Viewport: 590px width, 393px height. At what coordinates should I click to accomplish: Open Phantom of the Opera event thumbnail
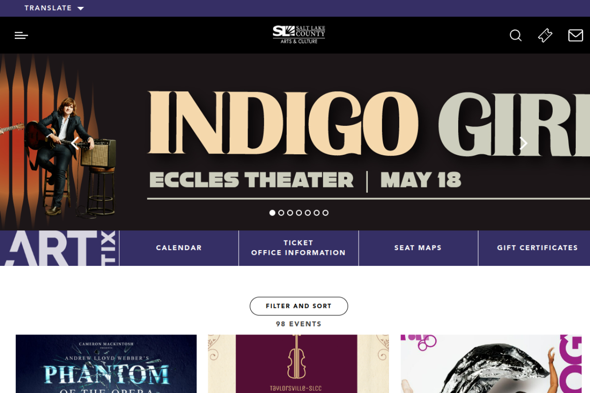106,364
